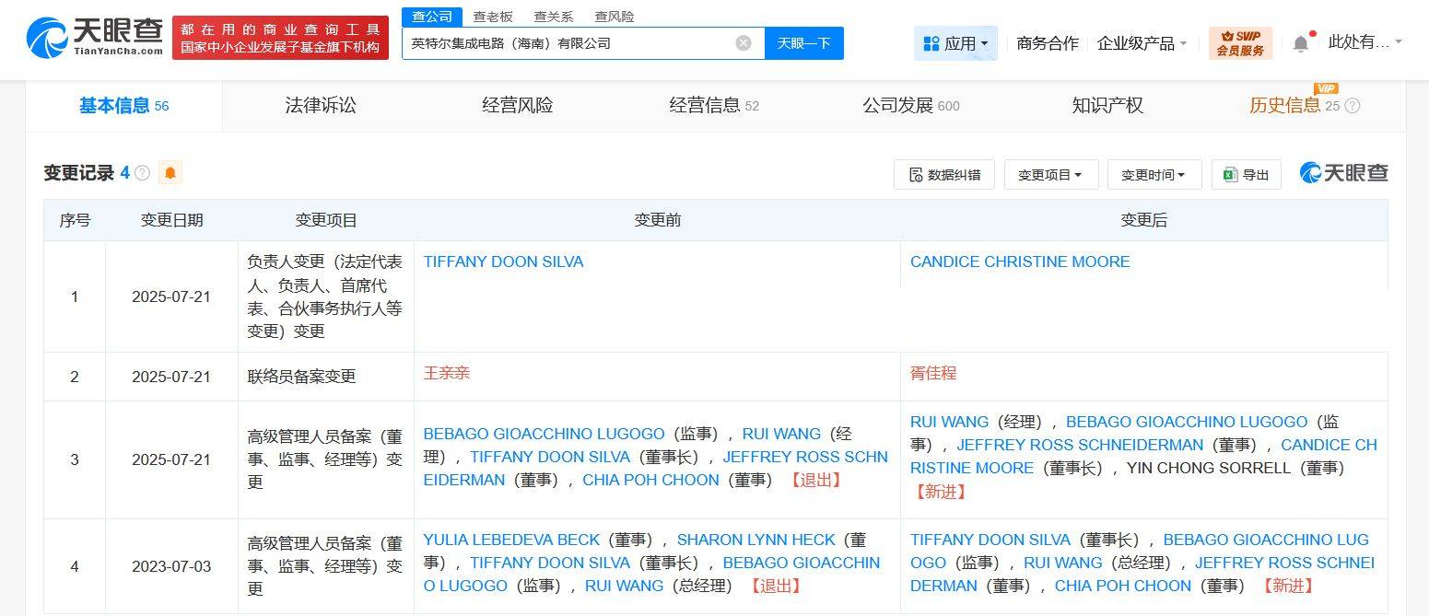Click the 变更前 column header
This screenshot has width=1429, height=616.
coord(658,220)
